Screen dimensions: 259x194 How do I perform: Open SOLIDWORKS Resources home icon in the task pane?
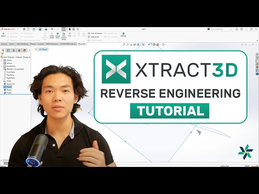[x=257, y=54]
